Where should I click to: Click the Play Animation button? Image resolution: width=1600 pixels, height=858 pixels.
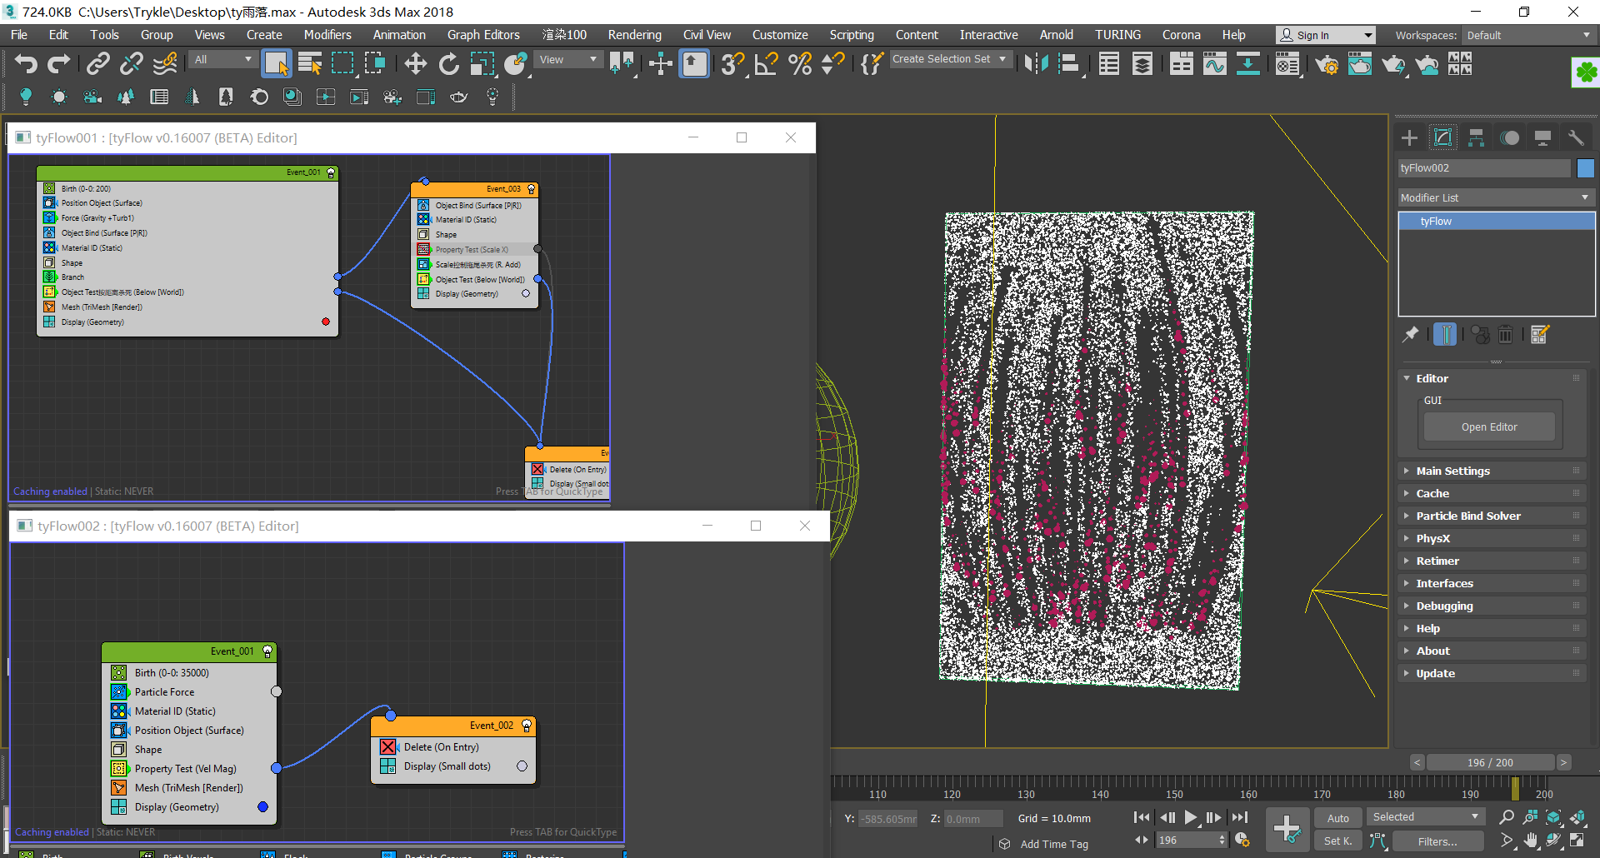[1191, 818]
